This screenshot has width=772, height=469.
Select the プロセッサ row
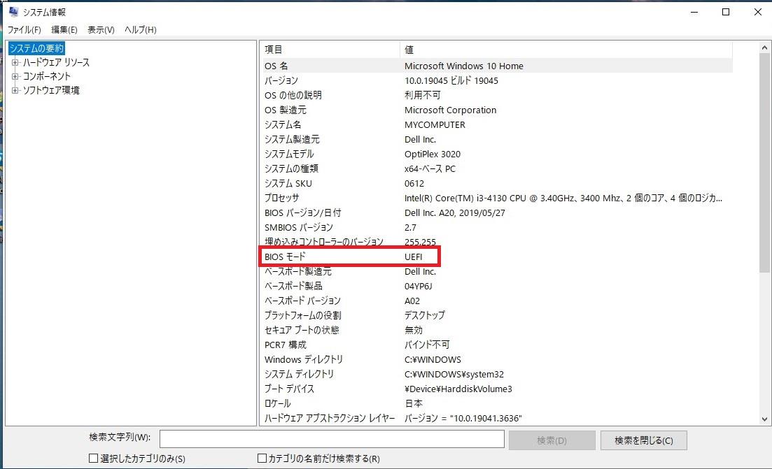point(496,198)
